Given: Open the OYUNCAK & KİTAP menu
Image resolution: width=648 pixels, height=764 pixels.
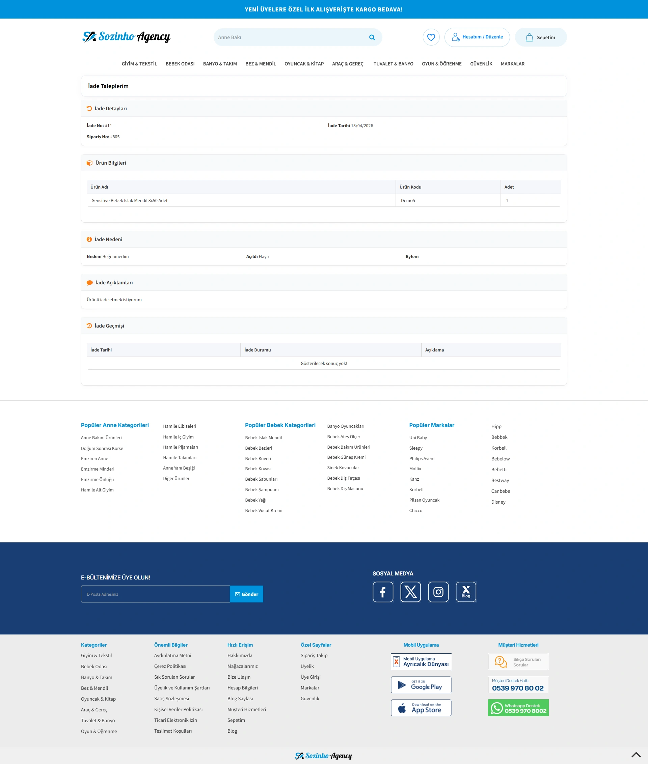Looking at the screenshot, I should tap(304, 64).
